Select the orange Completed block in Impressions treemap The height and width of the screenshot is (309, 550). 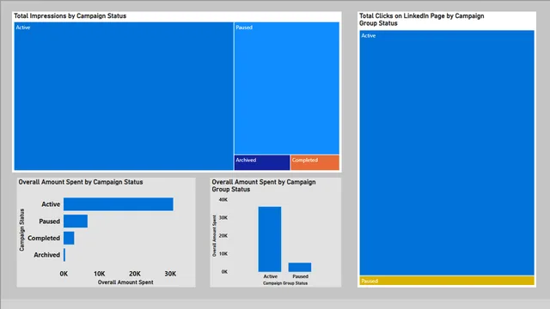pos(315,162)
